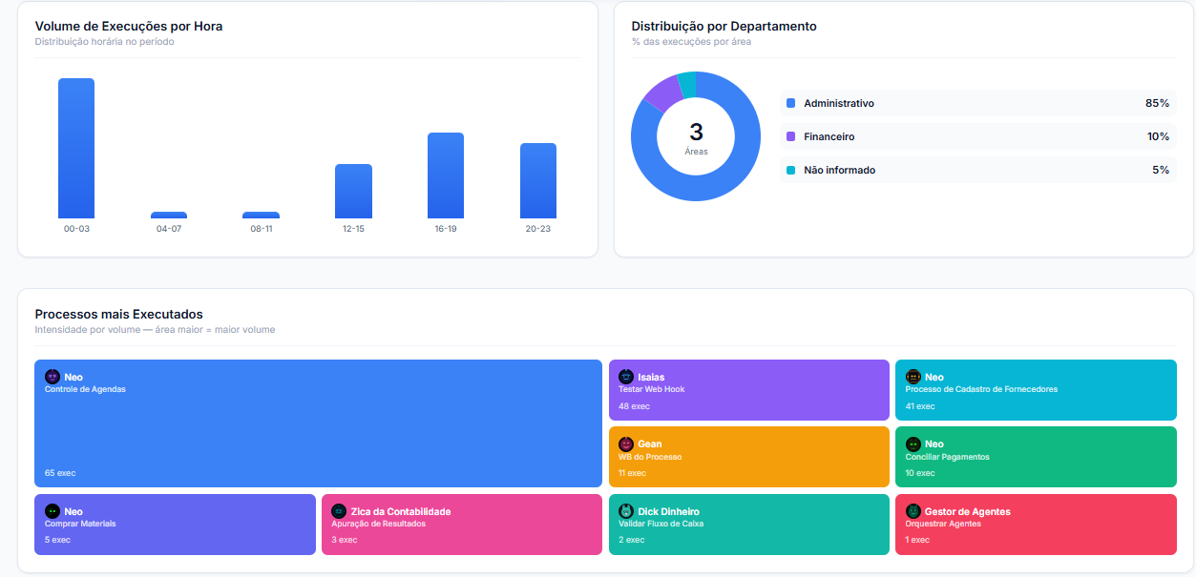Click the Gestor de Agentes name
The height and width of the screenshot is (577, 1196).
968,511
